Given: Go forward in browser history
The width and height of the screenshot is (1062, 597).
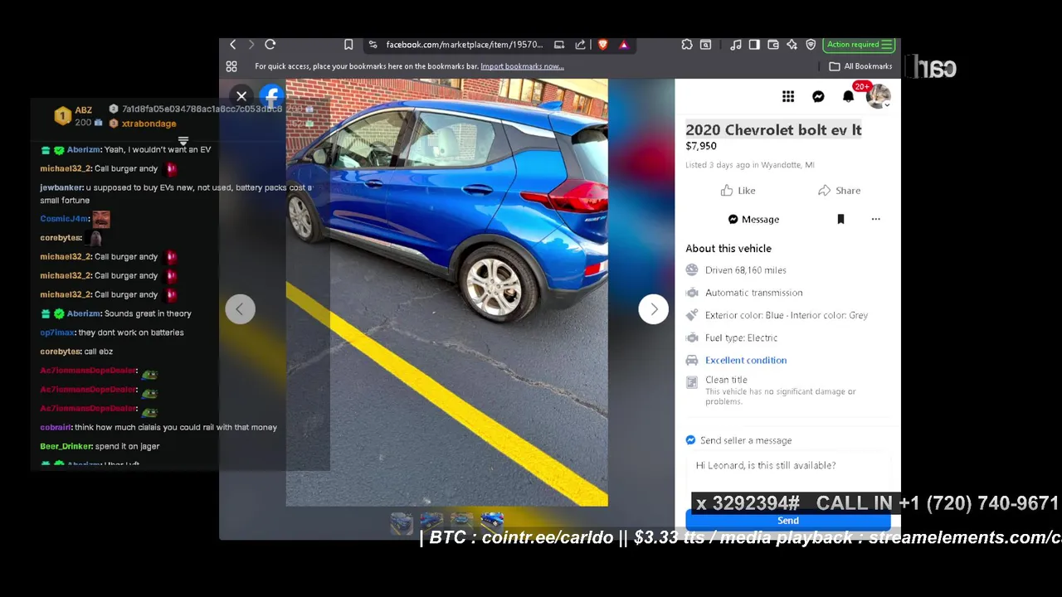Looking at the screenshot, I should pos(251,45).
